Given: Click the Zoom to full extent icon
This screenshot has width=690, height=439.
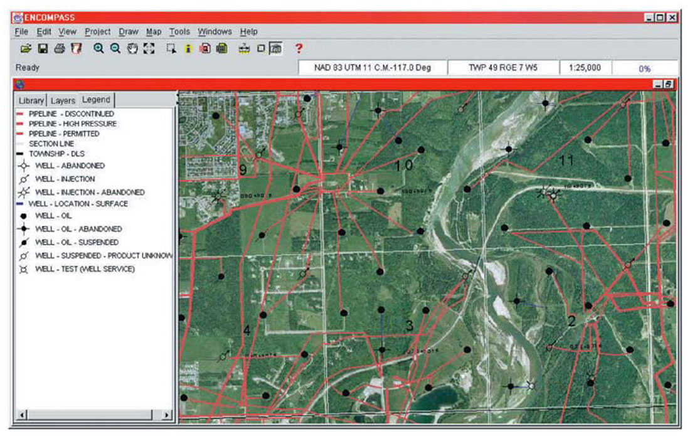Looking at the screenshot, I should [x=149, y=48].
